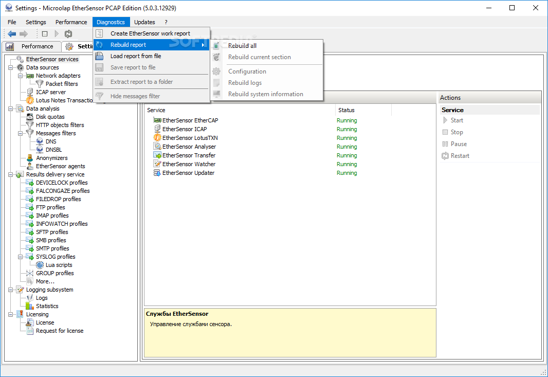548x377 pixels.
Task: Click the play triangle toolbar icon
Action: (x=57, y=34)
